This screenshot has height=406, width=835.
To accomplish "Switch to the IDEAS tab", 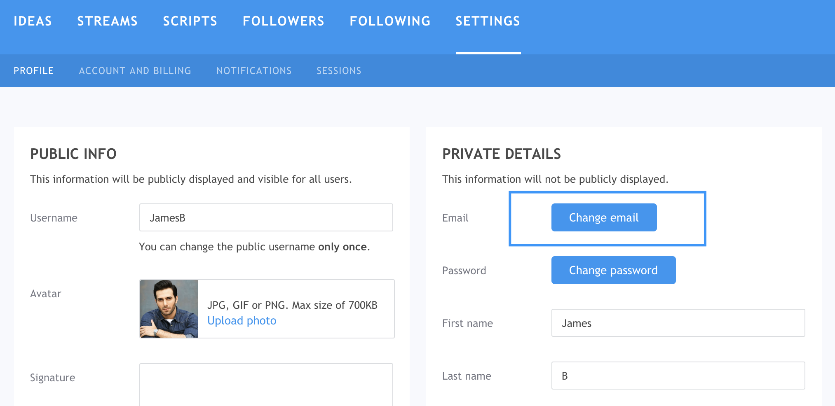I will click(33, 21).
